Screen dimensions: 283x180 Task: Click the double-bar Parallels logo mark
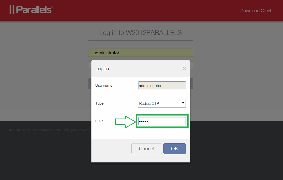[x=12, y=9]
